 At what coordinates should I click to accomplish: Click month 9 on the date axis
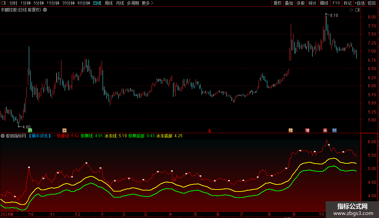coord(294,214)
